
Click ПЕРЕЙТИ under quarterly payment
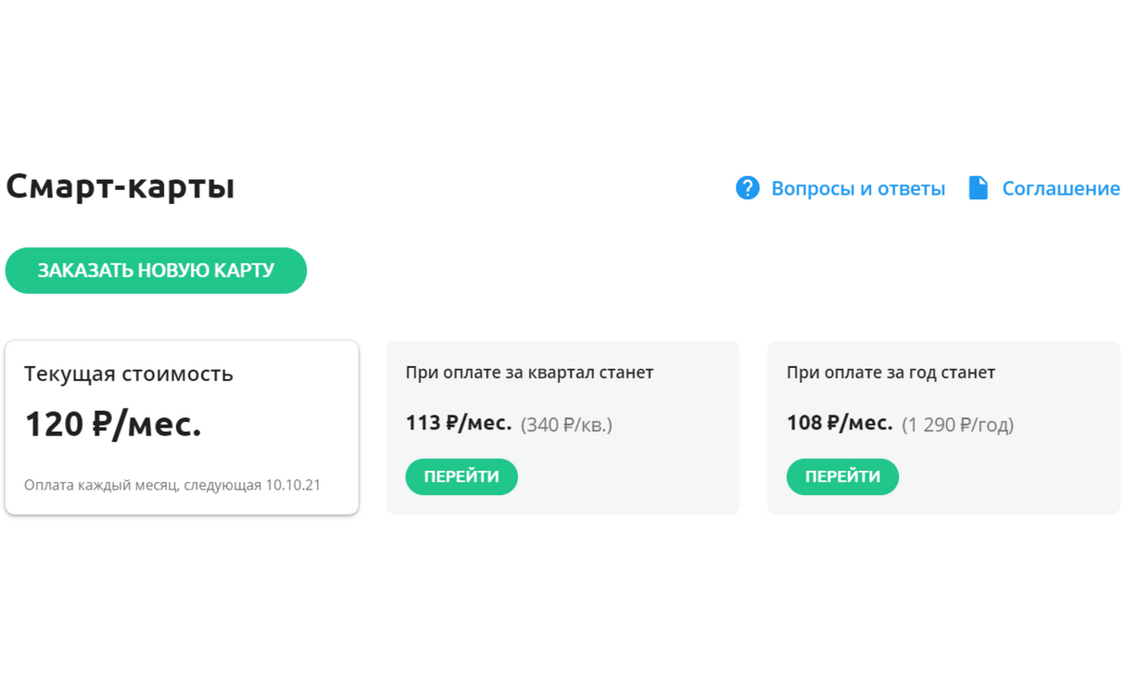pos(461,476)
